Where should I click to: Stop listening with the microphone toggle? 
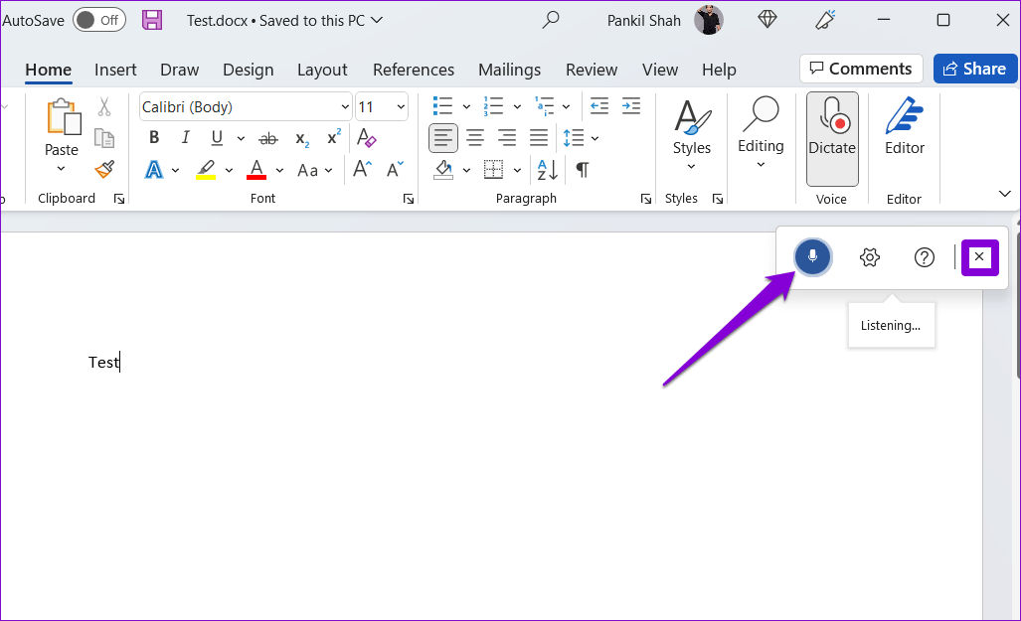pos(812,256)
